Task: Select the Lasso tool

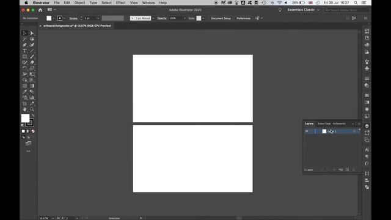Action: point(32,39)
